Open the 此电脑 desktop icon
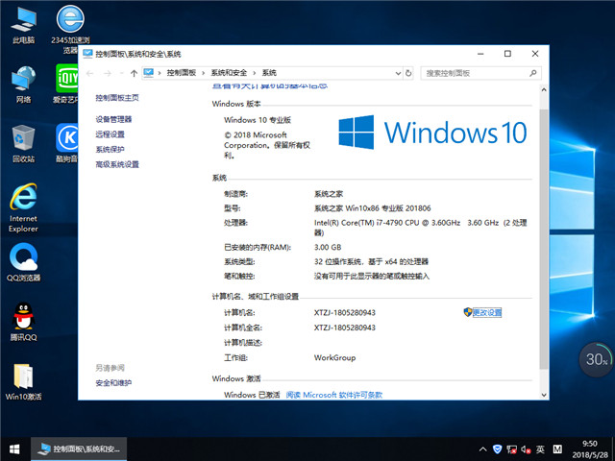This screenshot has height=461, width=615. 23,24
